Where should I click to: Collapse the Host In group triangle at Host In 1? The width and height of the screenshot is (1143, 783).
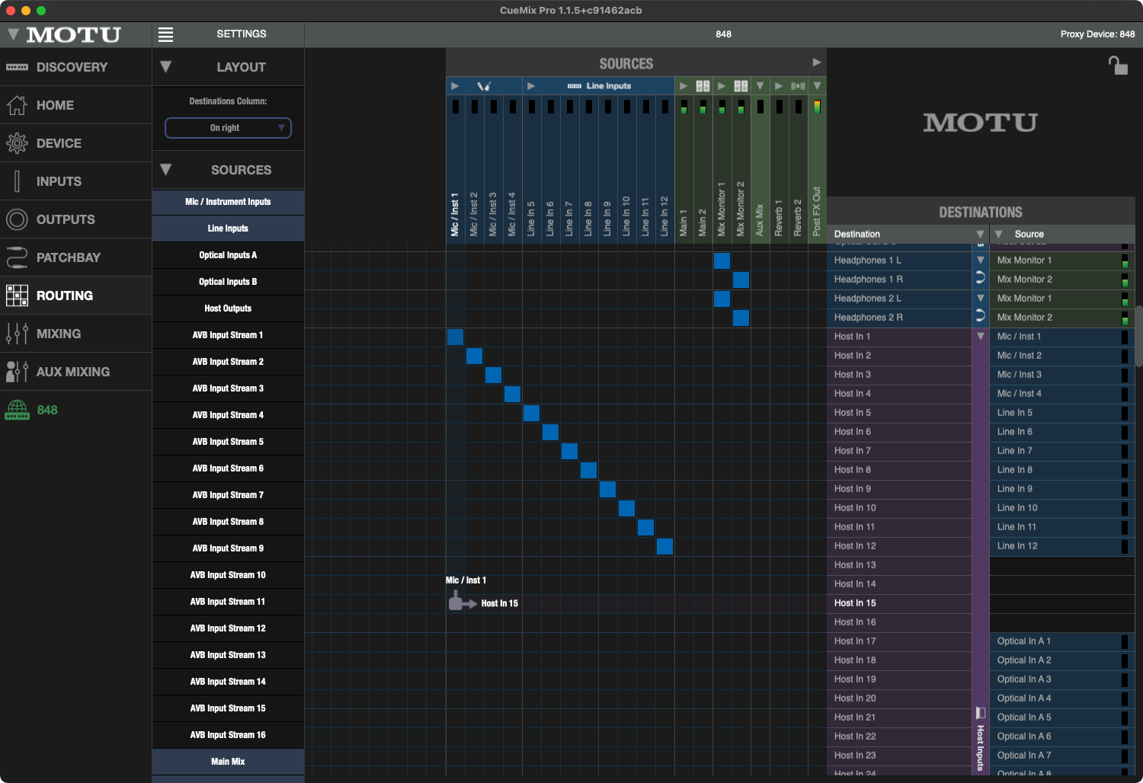click(981, 336)
